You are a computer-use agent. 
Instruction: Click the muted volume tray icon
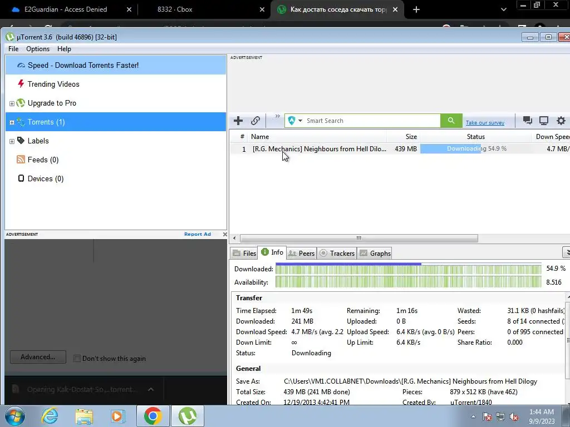[x=514, y=416]
